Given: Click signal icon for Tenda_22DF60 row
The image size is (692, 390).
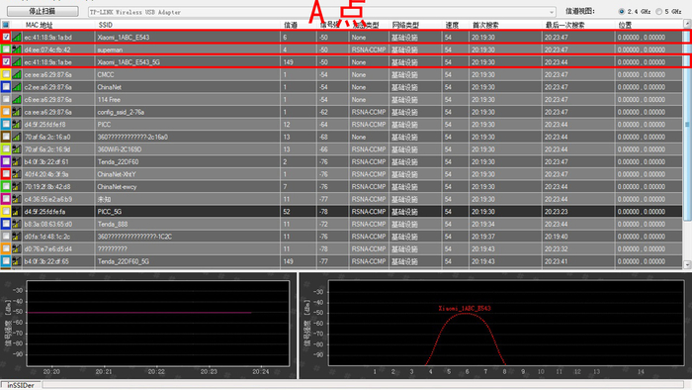Looking at the screenshot, I should [x=17, y=161].
